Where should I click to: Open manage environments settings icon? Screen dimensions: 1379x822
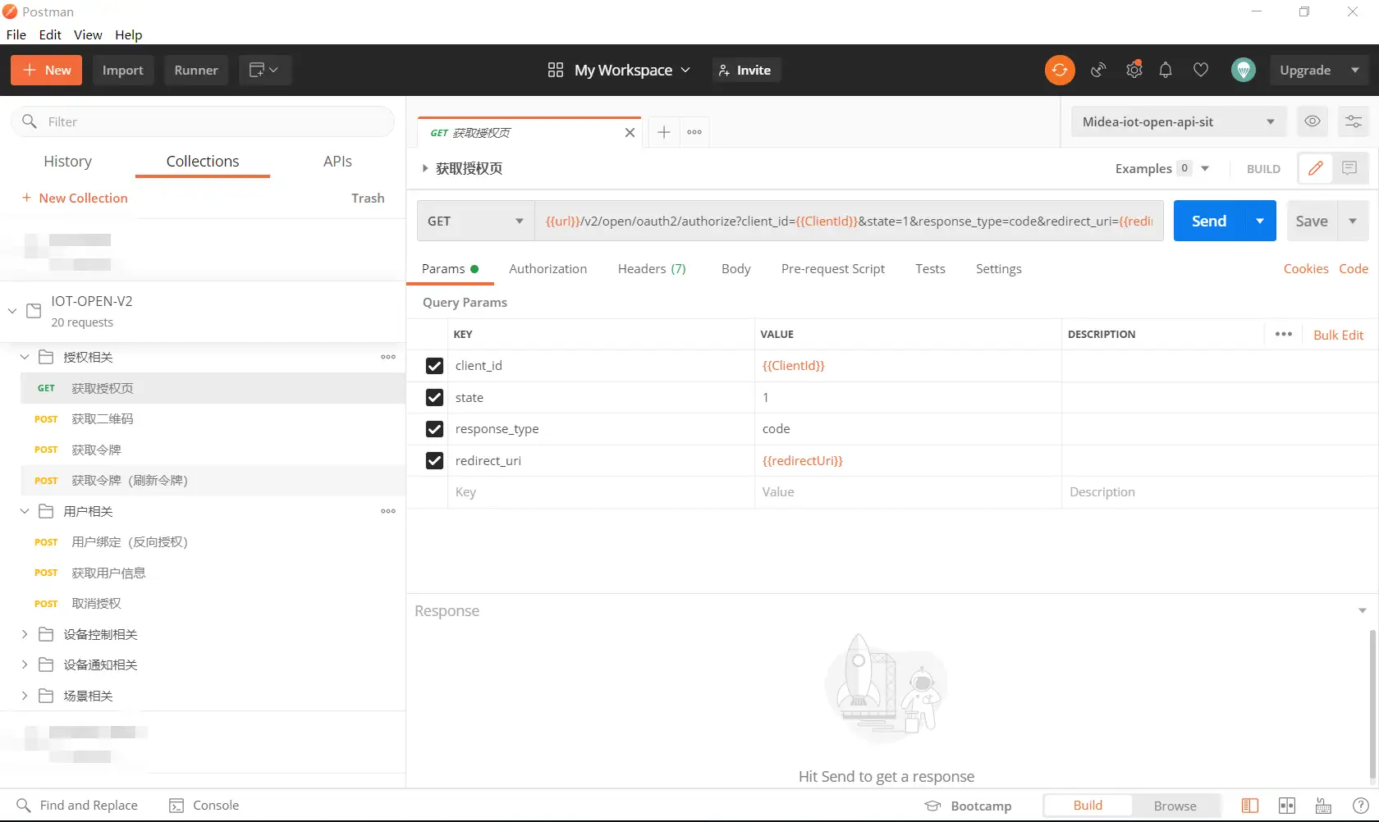(x=1354, y=121)
